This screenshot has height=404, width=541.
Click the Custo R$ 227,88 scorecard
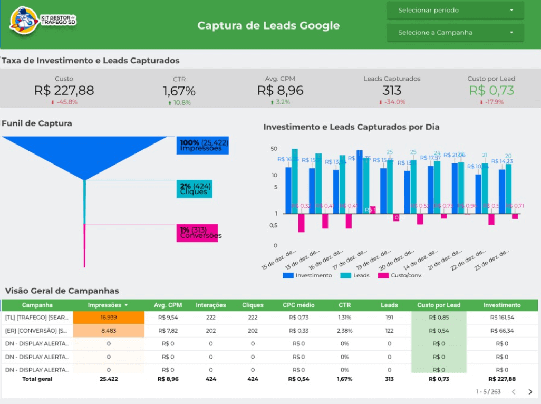coord(64,90)
